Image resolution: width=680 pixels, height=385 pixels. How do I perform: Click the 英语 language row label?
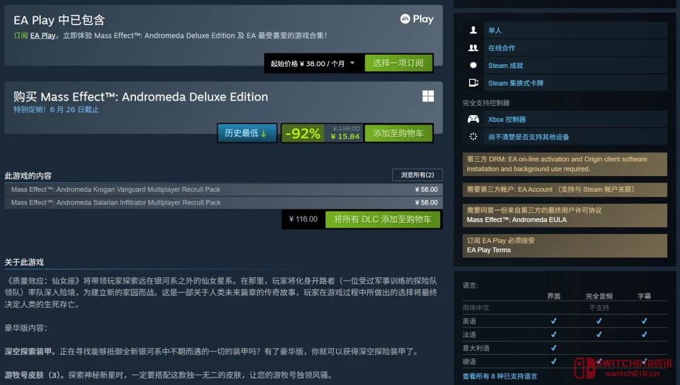[x=469, y=321]
